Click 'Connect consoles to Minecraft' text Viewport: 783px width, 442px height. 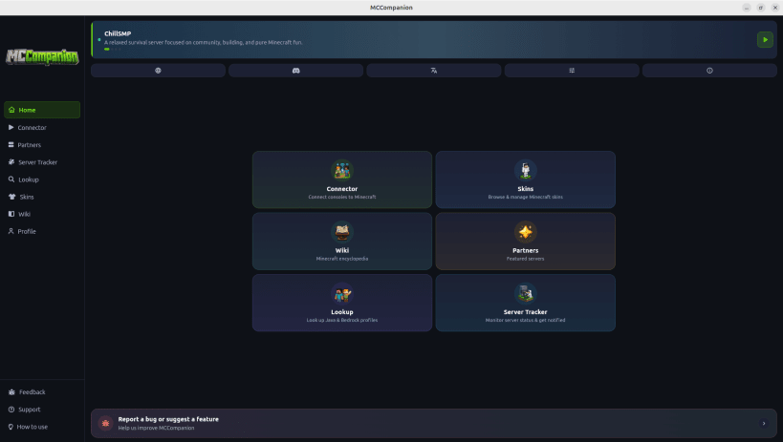342,197
